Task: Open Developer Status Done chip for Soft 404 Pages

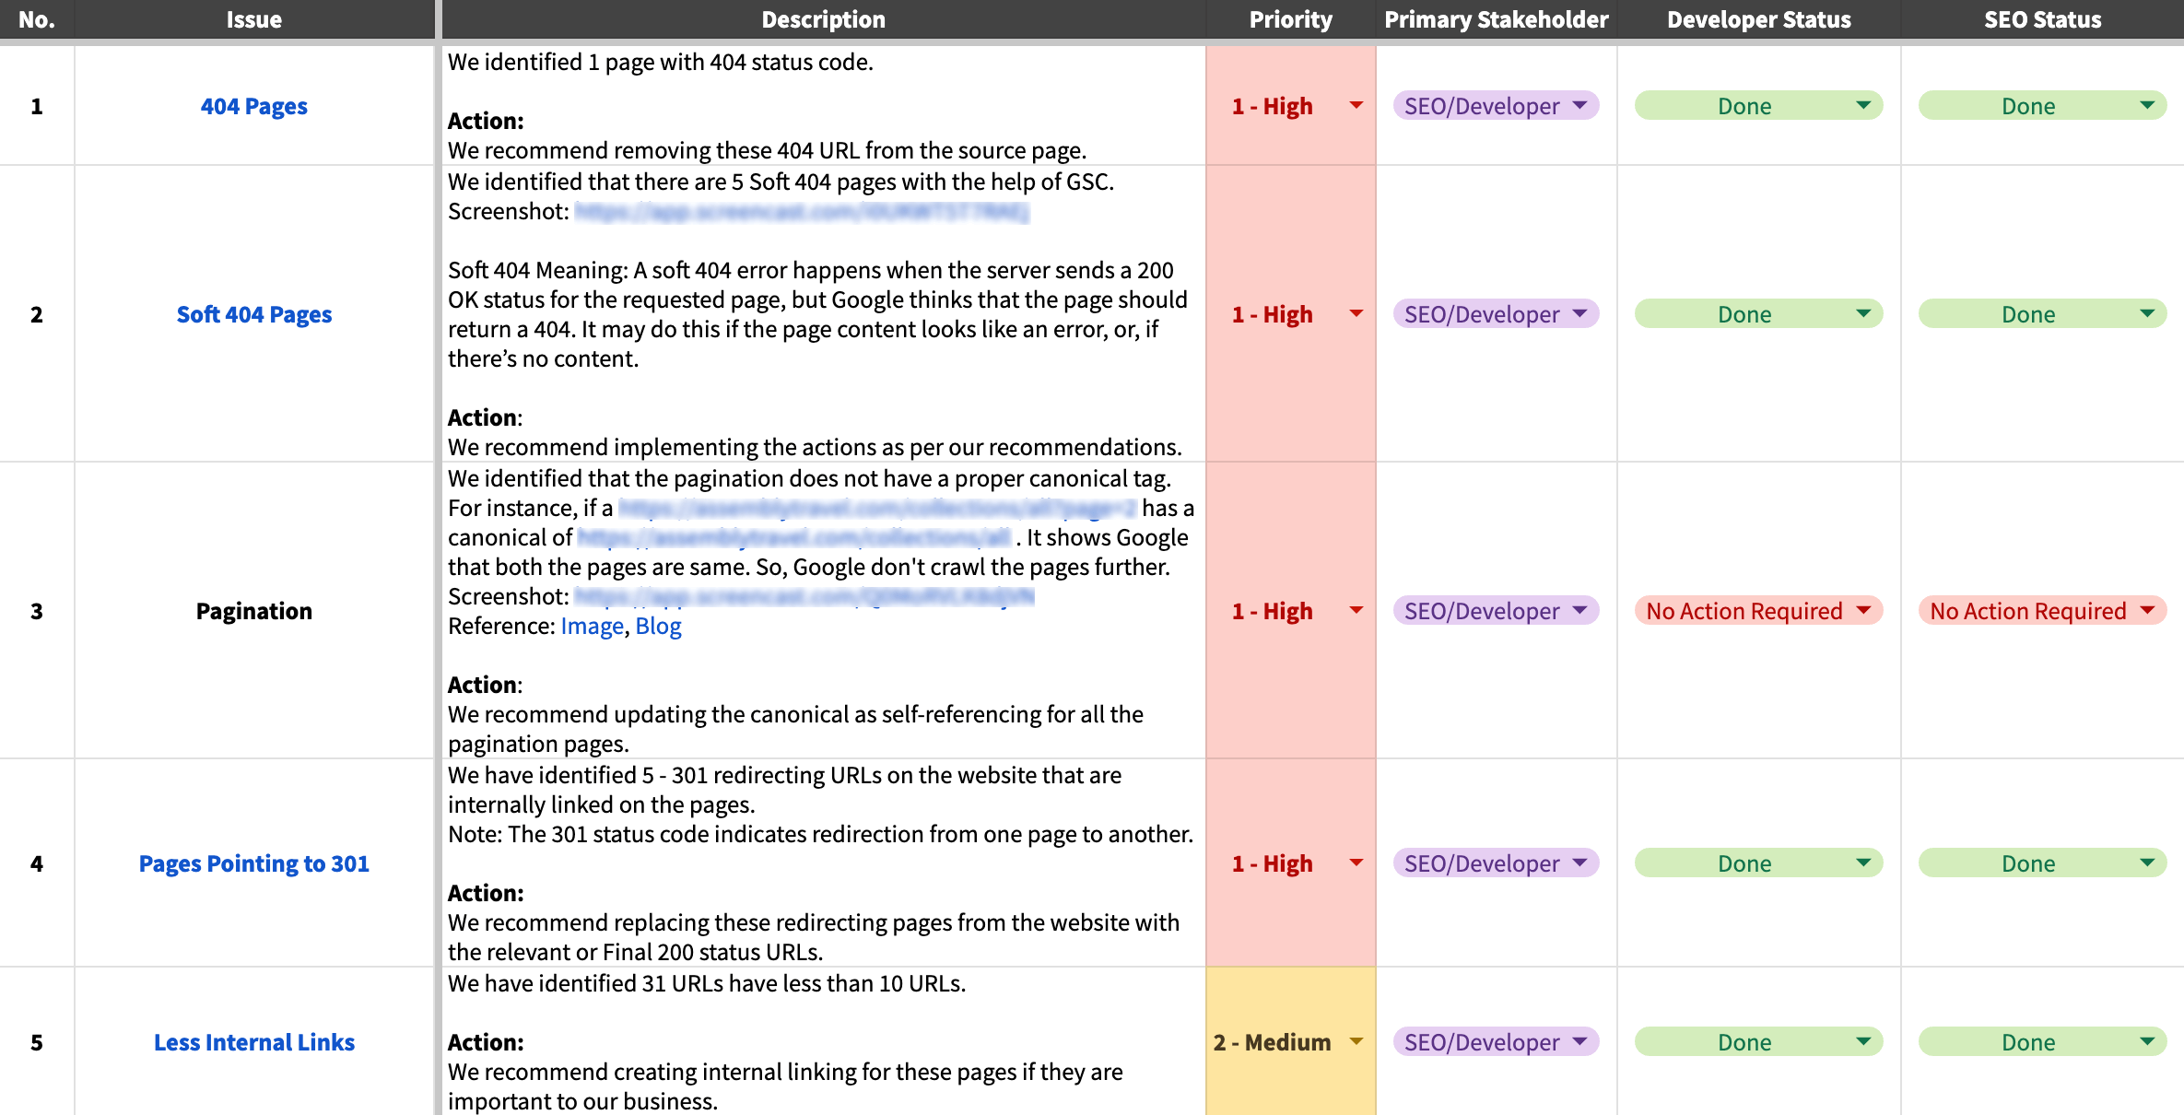Action: point(1758,314)
